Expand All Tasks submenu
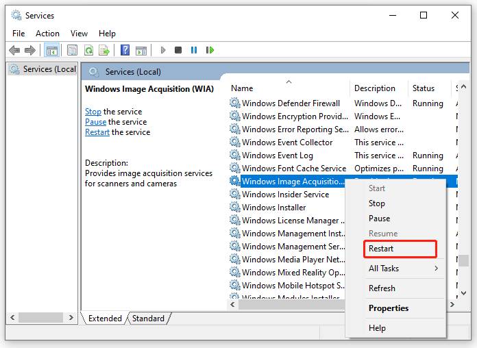 click(x=395, y=269)
